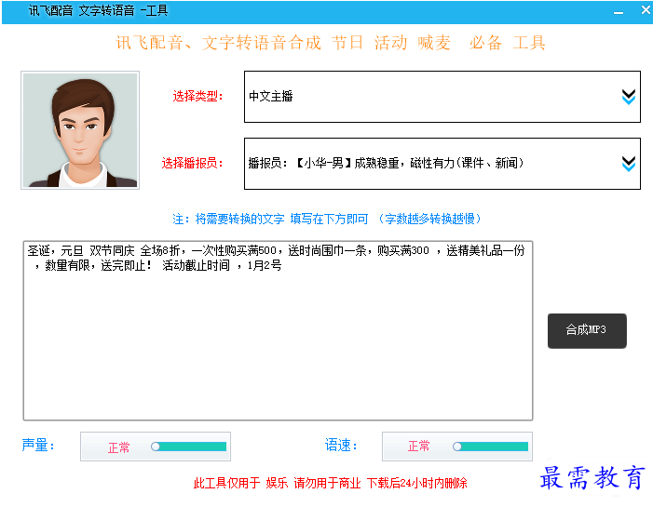Viewport: 653px width, 507px height.
Task: Click the green 语速 slider track
Action: tap(494, 447)
